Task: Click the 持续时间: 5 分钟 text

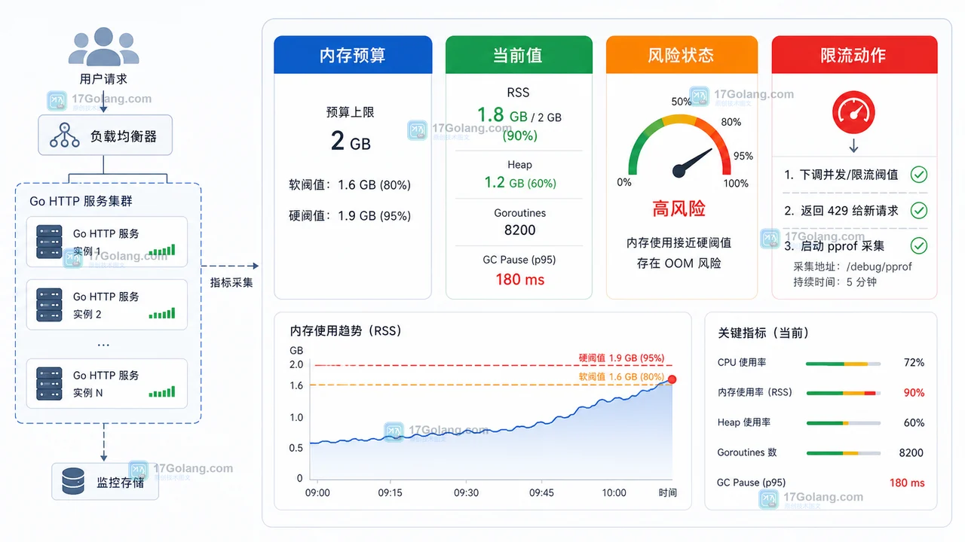Action: [x=835, y=282]
